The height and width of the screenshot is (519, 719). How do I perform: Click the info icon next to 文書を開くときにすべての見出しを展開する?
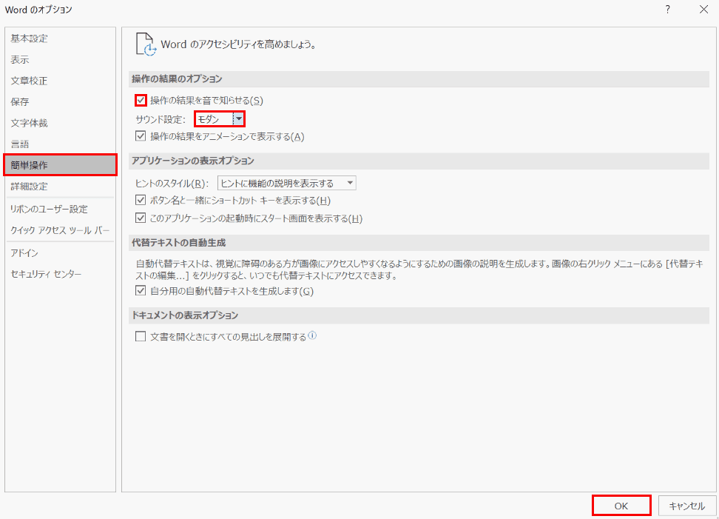tap(312, 336)
